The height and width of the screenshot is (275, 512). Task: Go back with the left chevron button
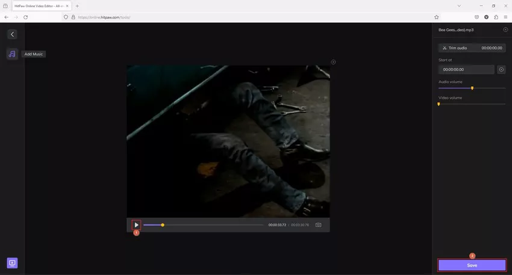point(13,34)
